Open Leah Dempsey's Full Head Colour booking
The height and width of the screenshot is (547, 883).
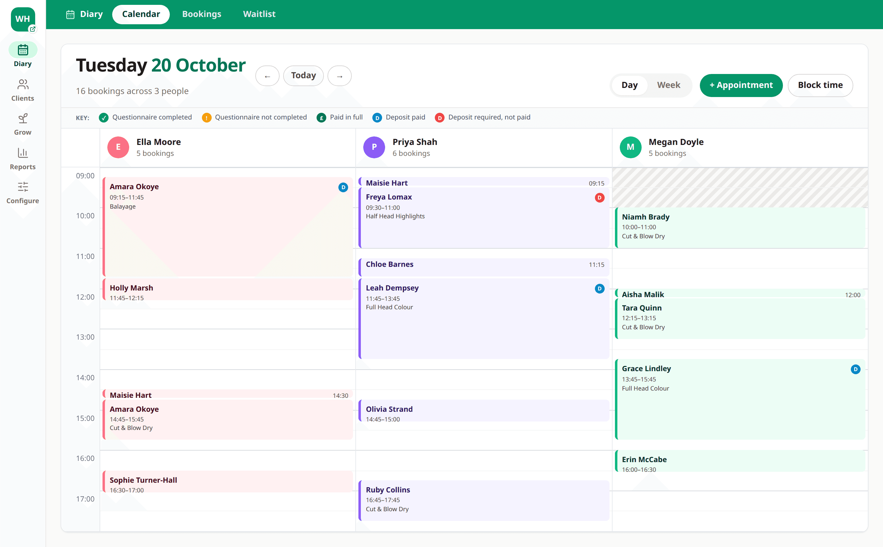pos(484,319)
